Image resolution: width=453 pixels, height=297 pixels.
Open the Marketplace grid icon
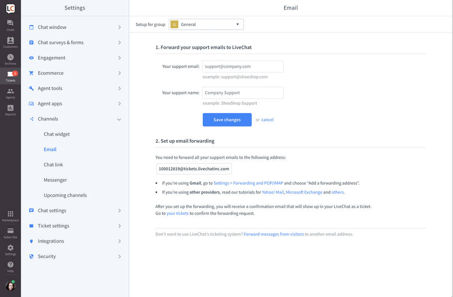pyautogui.click(x=10, y=216)
